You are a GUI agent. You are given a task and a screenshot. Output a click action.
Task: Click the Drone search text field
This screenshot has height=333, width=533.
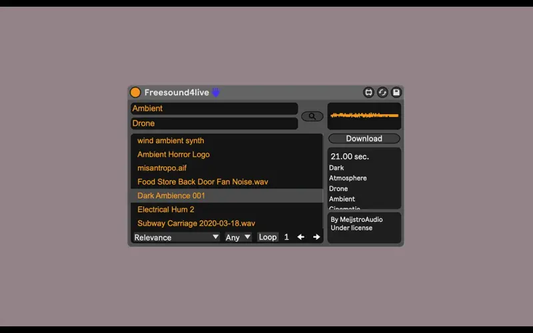click(214, 123)
